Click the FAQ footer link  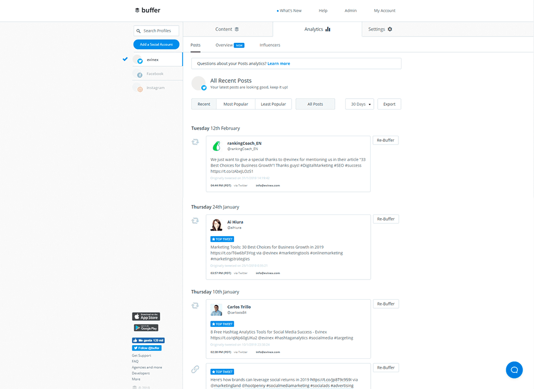point(135,361)
